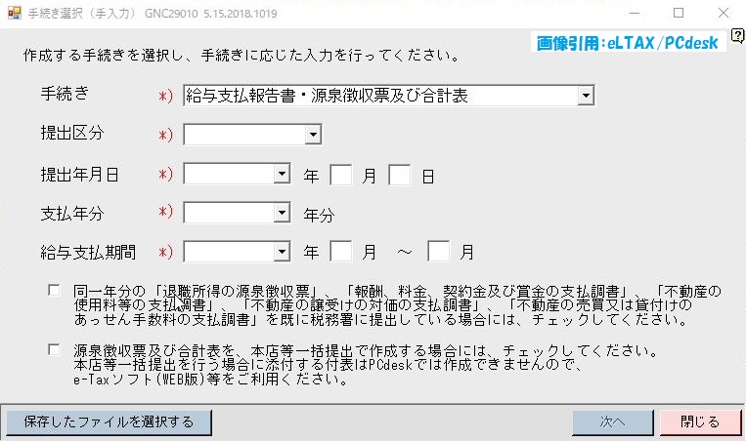Click the 保存したファイルを選択する button
746x441 pixels.
(109, 422)
